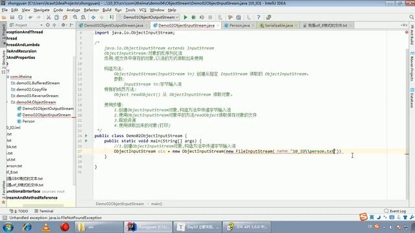Select demo03.ReverseStream package

tap(38, 96)
